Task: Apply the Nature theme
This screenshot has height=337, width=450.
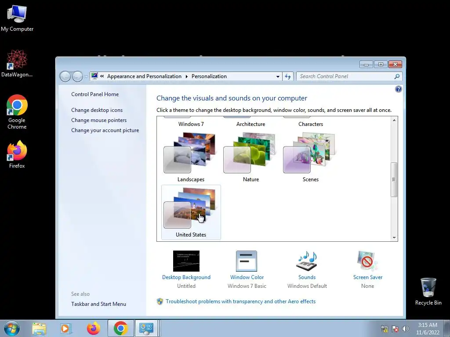Action: point(250,157)
